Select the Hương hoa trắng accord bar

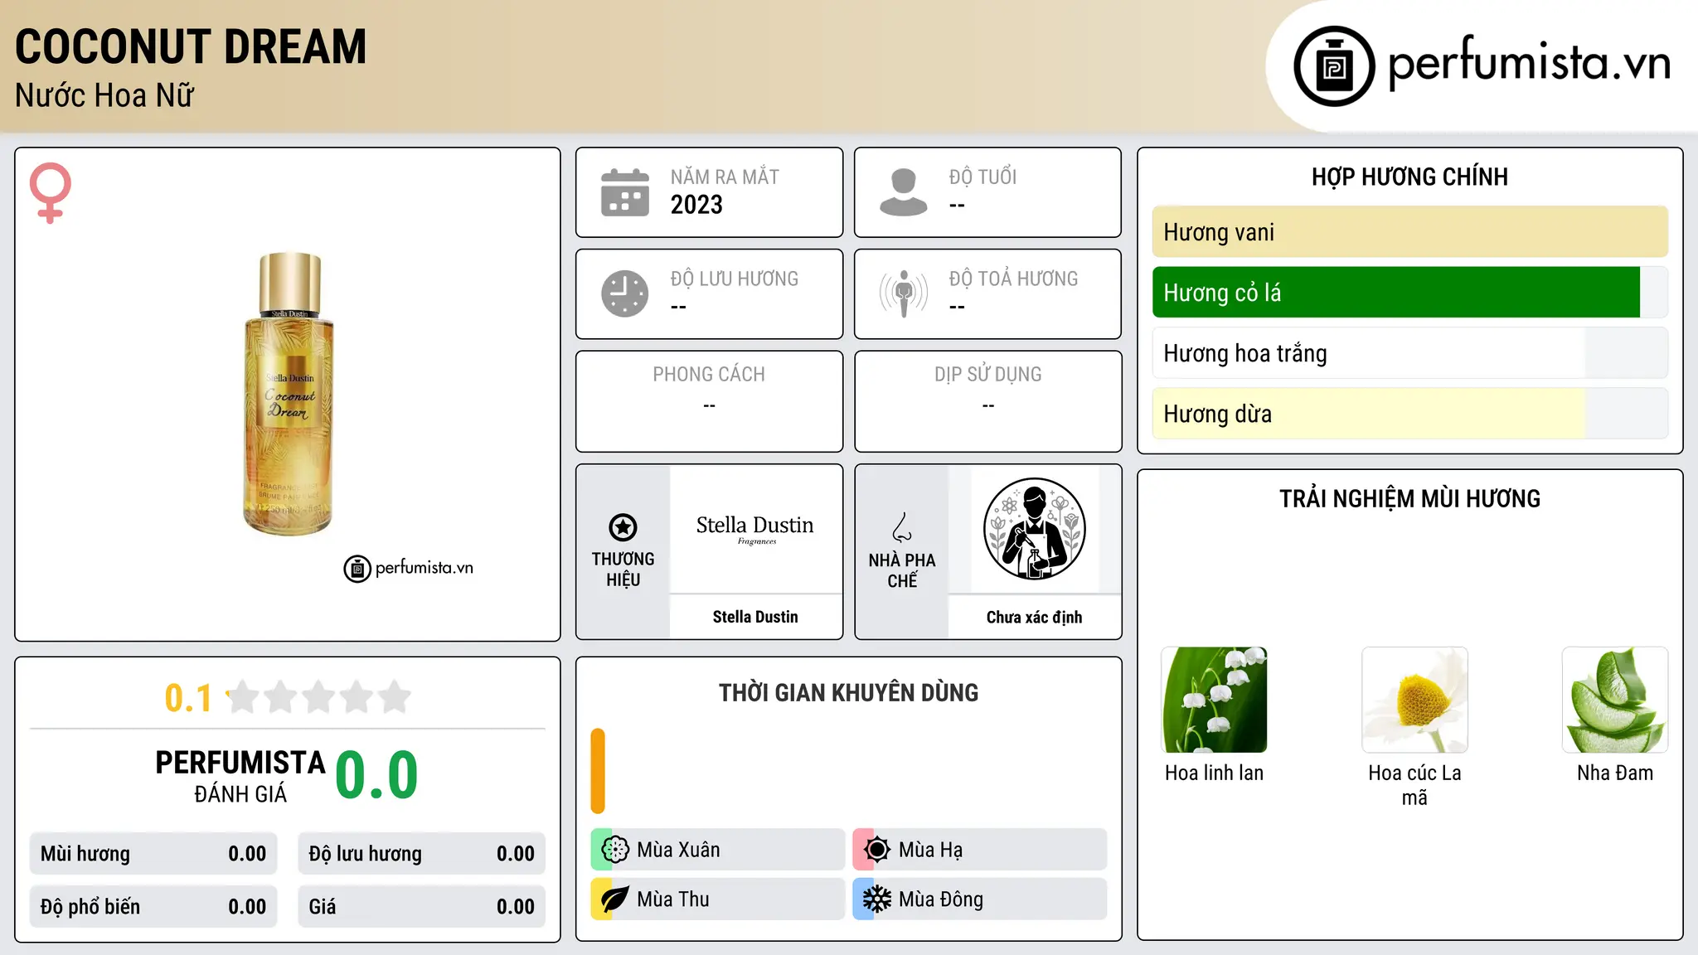tap(1410, 353)
